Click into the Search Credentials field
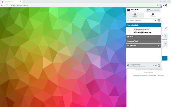This screenshot has height=107, width=171. tap(141, 20)
